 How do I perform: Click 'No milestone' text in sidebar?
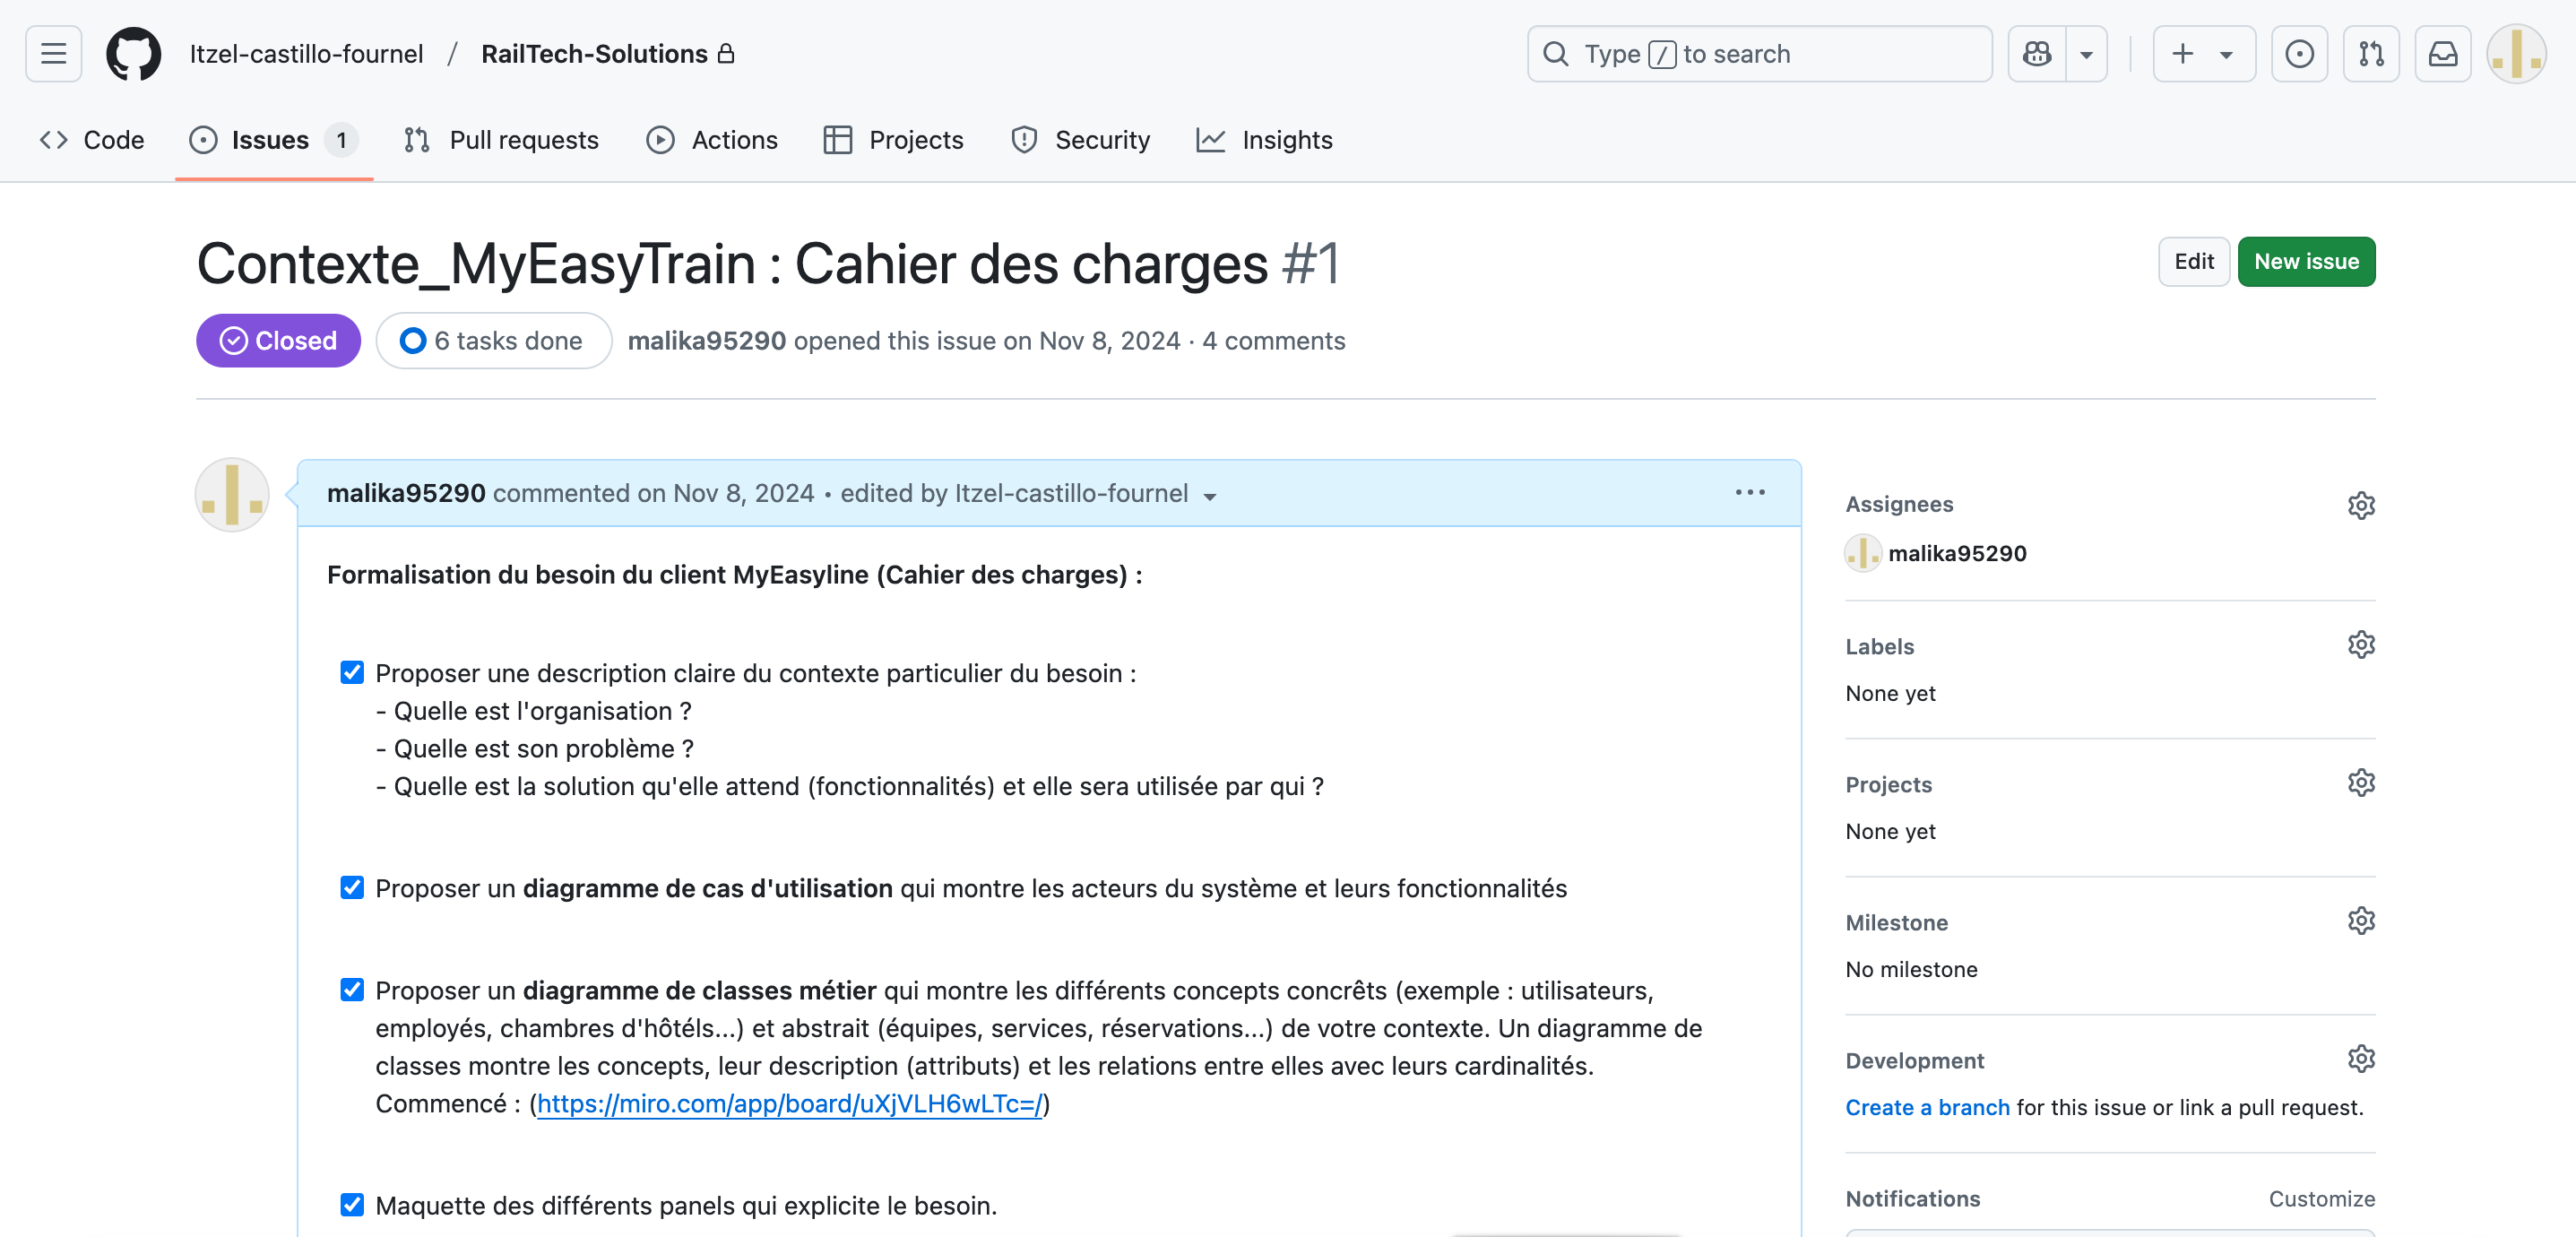pyautogui.click(x=1911, y=969)
